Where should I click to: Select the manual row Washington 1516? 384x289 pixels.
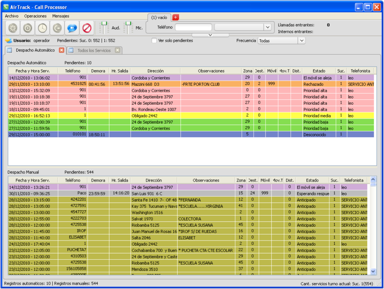188,213
